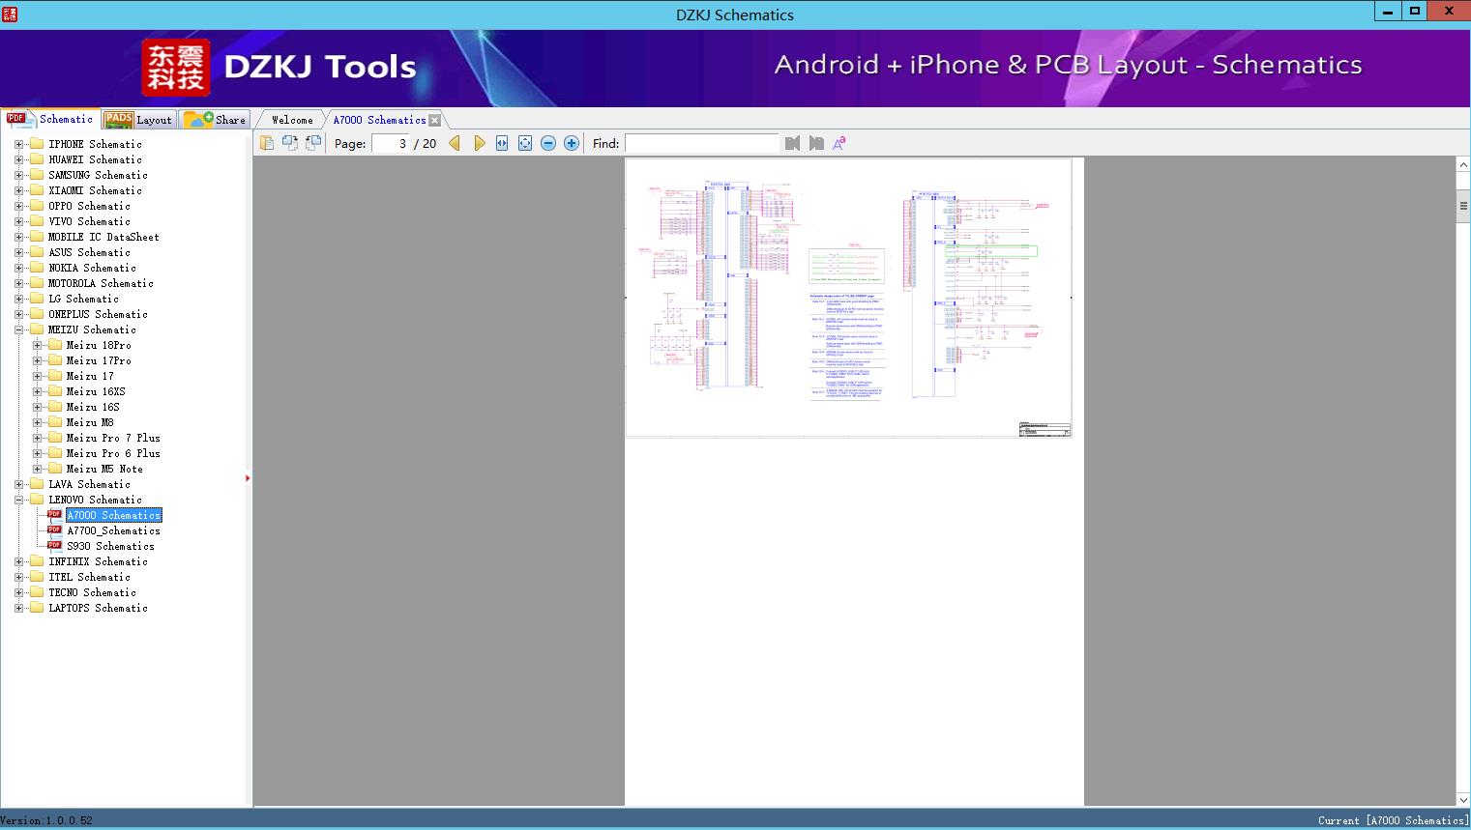Click the Meizu 18Pro folder icon
The image size is (1471, 830).
[x=55, y=345]
